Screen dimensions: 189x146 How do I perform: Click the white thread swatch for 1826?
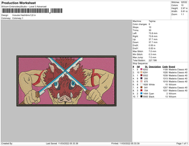(141, 84)
